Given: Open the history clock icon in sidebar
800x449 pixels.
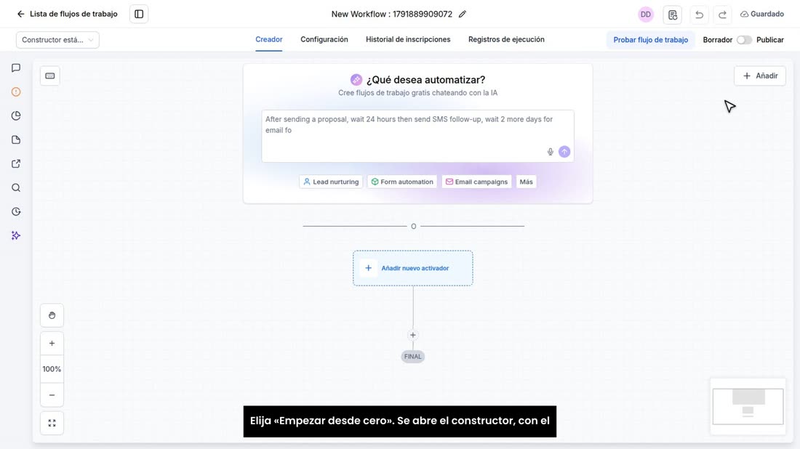Looking at the screenshot, I should 16,211.
